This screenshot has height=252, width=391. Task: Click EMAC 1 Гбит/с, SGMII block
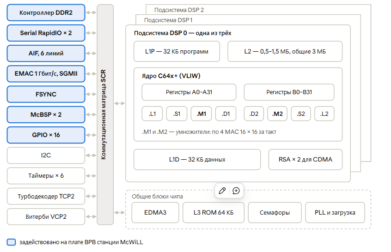[46, 74]
